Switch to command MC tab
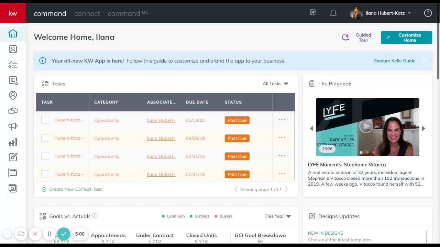This screenshot has height=247, width=440. pos(128,13)
